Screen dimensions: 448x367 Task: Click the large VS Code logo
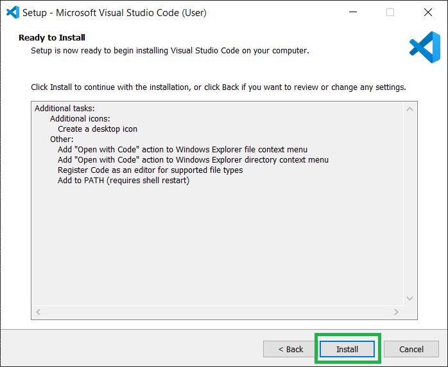[x=424, y=47]
